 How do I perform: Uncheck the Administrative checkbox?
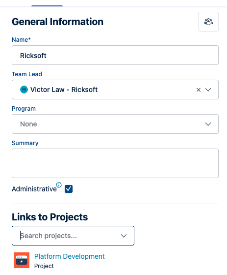pos(69,189)
